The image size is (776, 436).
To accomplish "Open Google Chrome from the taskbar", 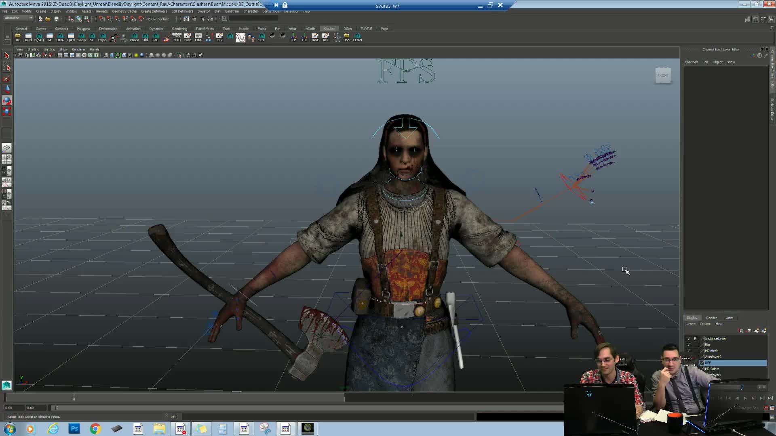I will 95,428.
